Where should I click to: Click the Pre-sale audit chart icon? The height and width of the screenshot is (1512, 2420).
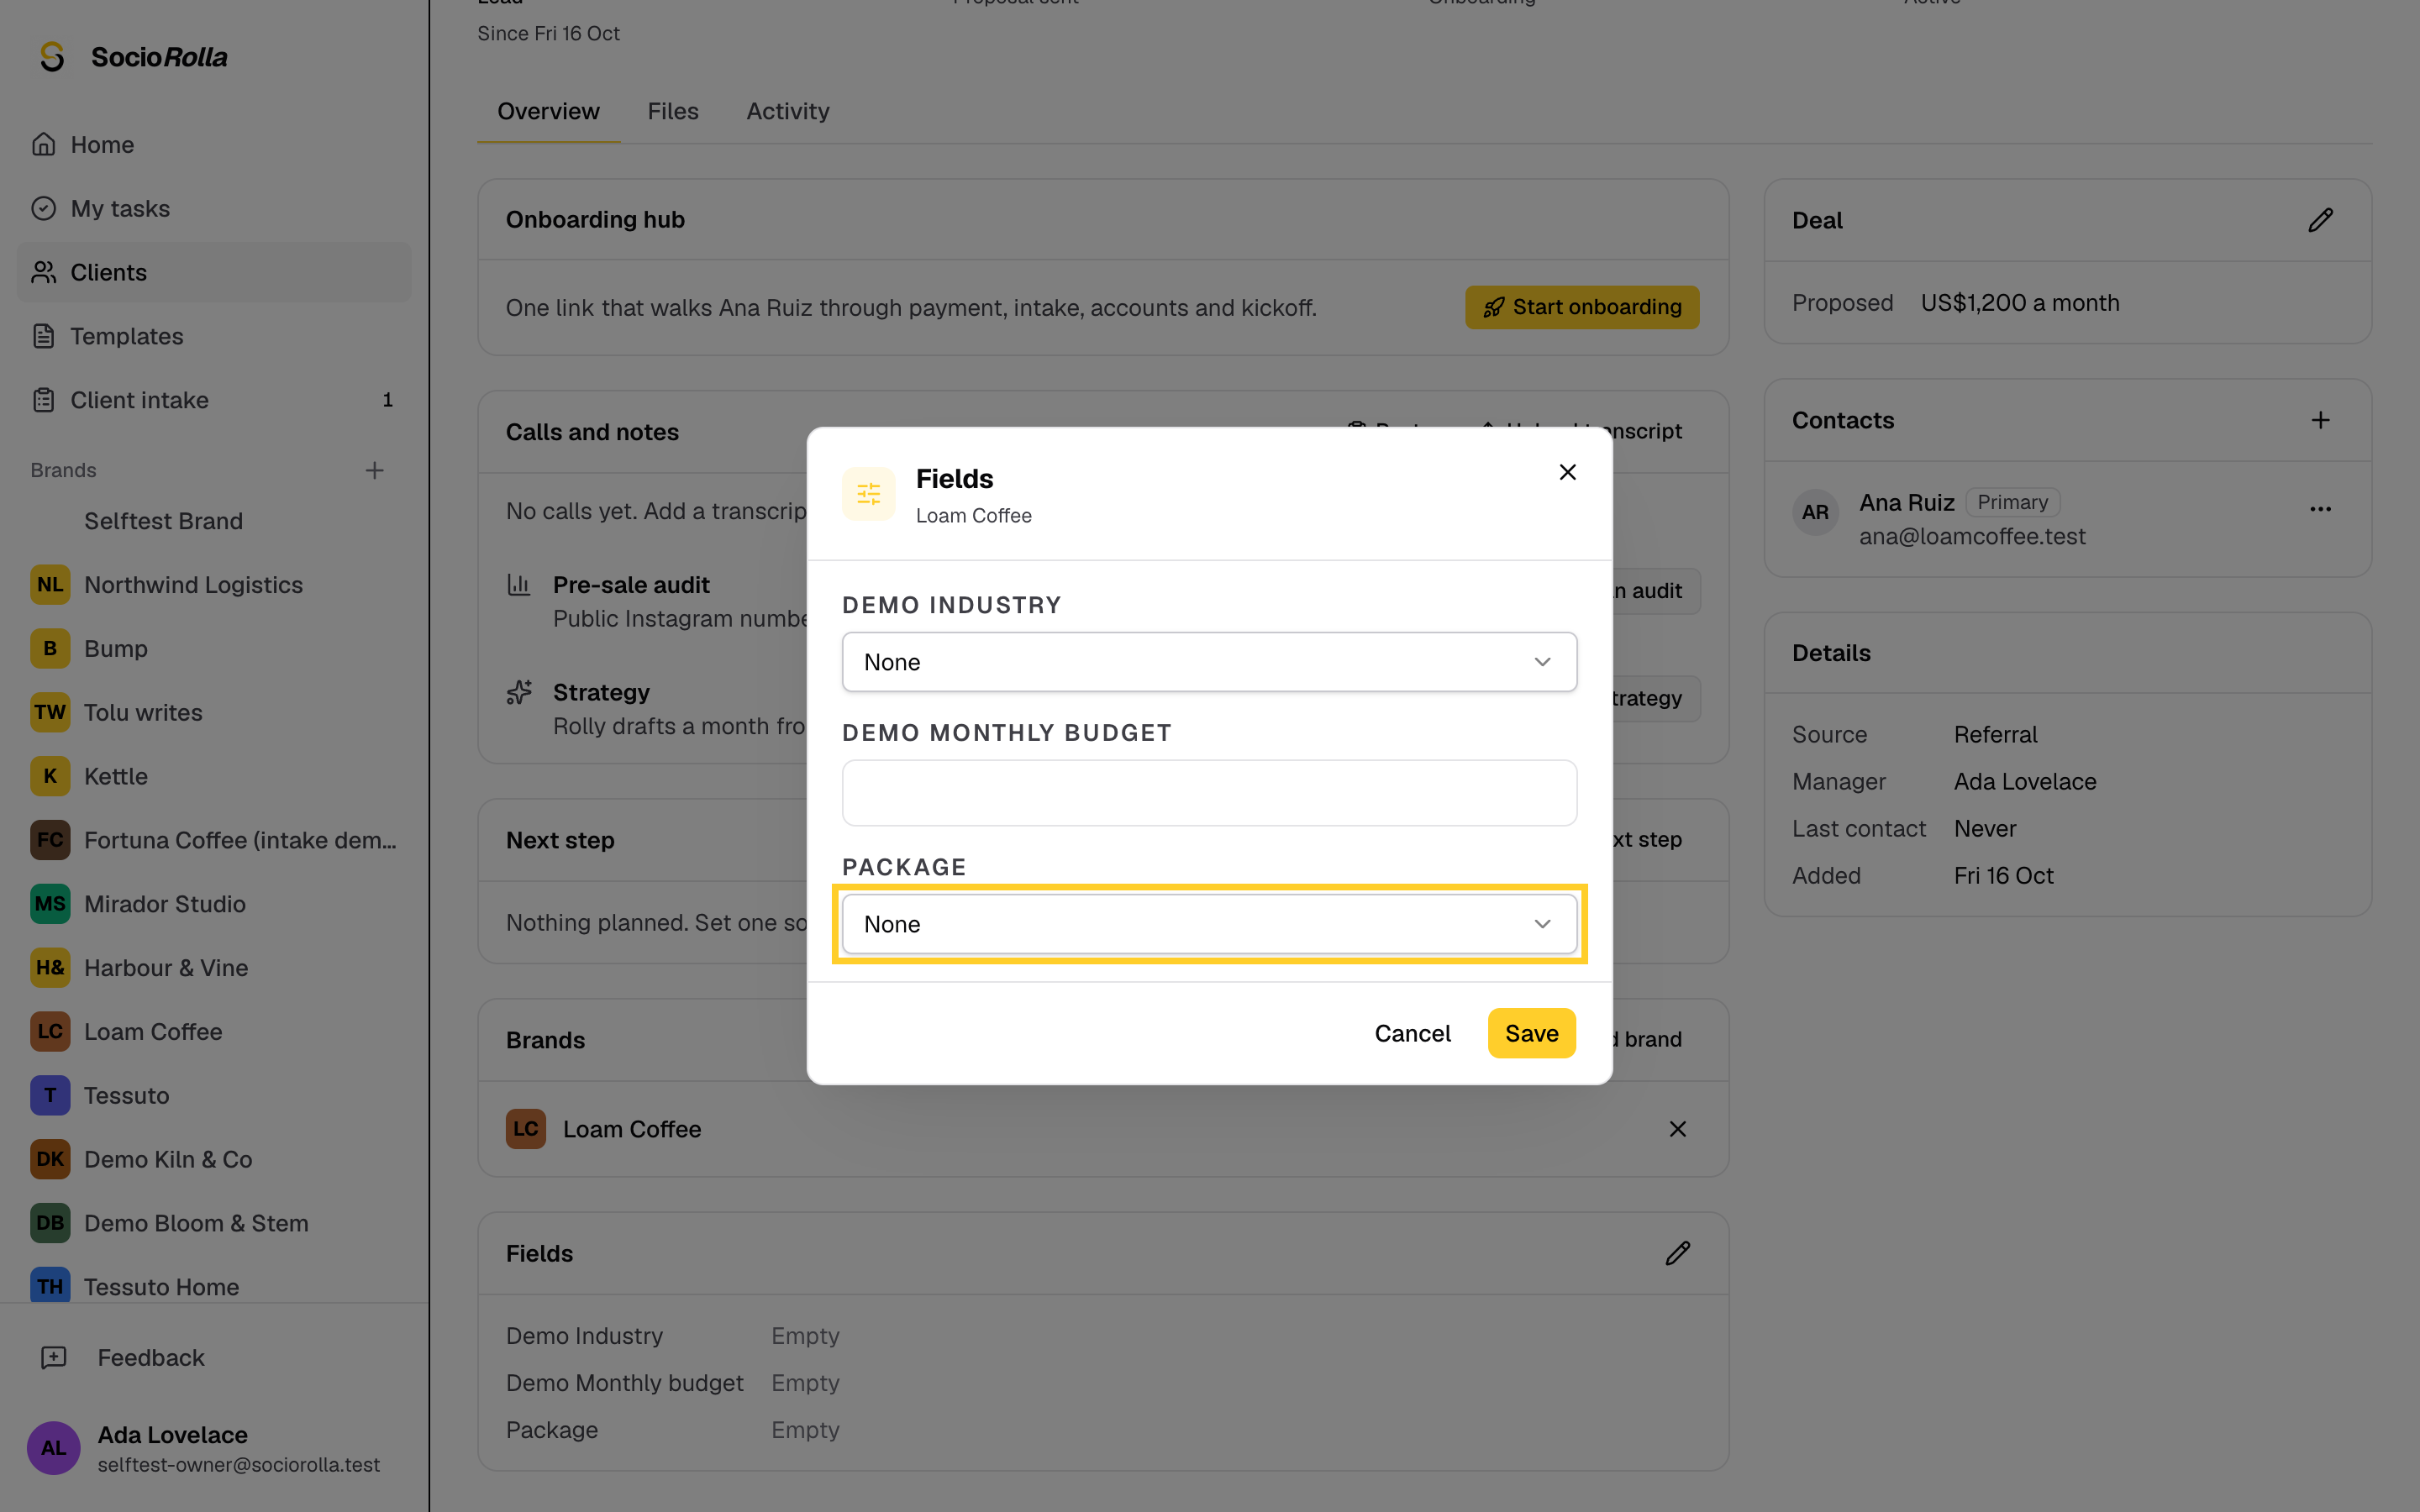tap(518, 585)
